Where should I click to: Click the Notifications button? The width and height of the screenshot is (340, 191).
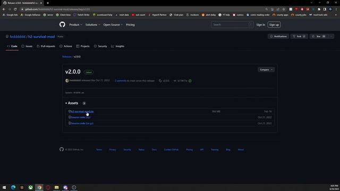[x=278, y=37]
